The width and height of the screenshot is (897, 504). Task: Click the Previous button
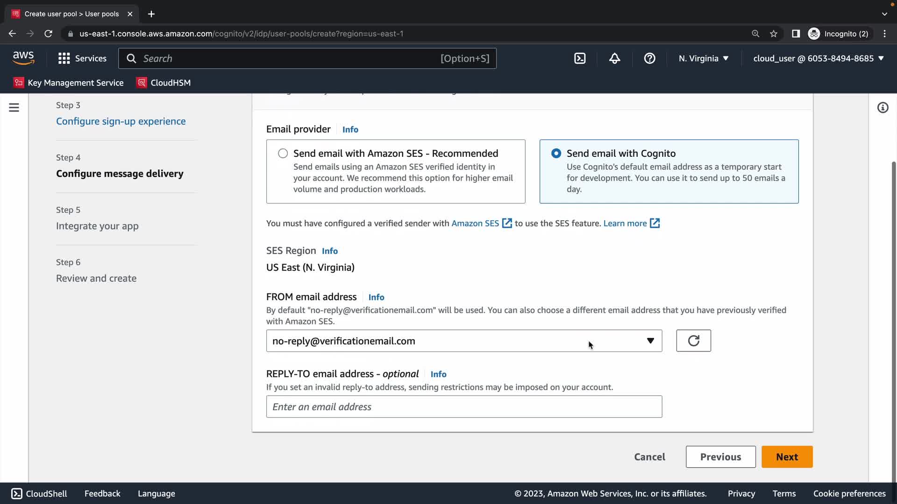pos(720,457)
